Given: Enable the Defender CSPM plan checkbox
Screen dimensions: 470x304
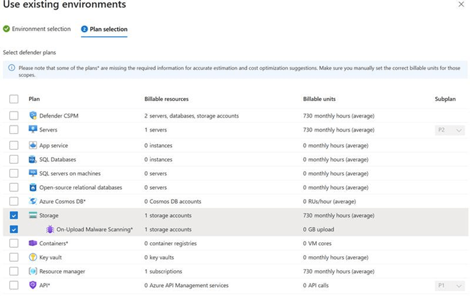Looking at the screenshot, I should click(14, 116).
